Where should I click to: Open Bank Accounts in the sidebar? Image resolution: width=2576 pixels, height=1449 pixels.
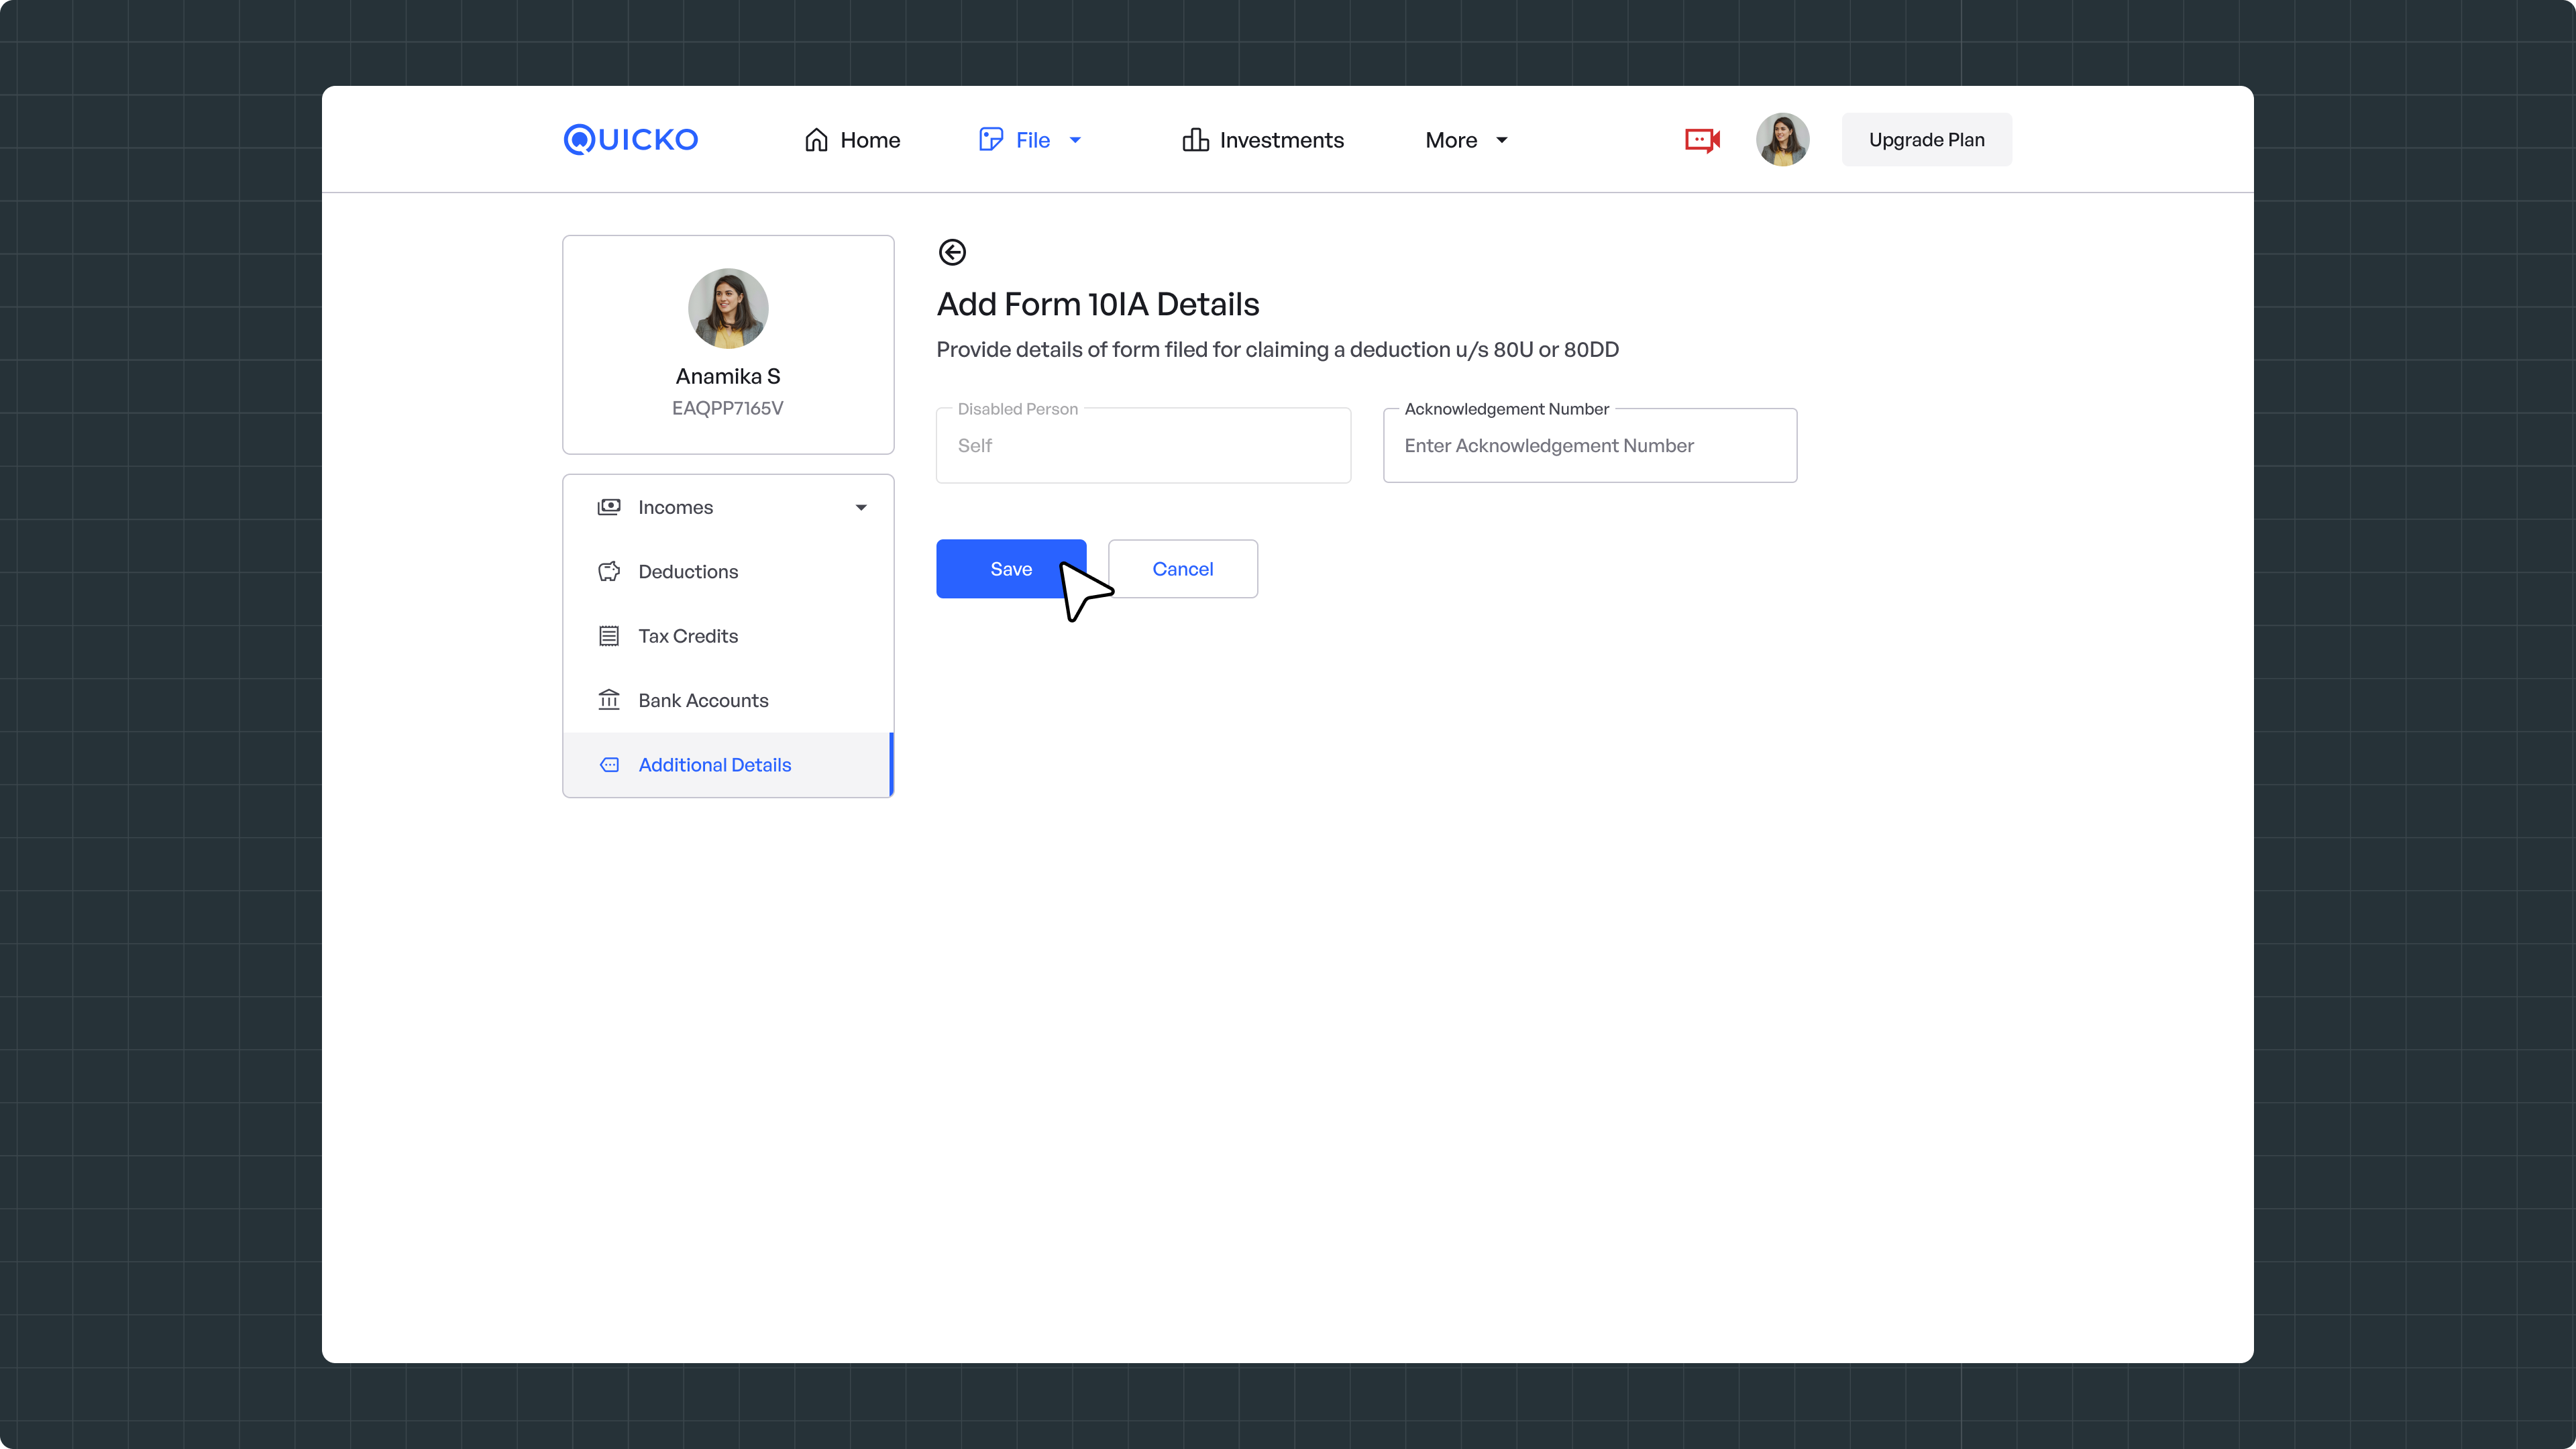pos(728,700)
